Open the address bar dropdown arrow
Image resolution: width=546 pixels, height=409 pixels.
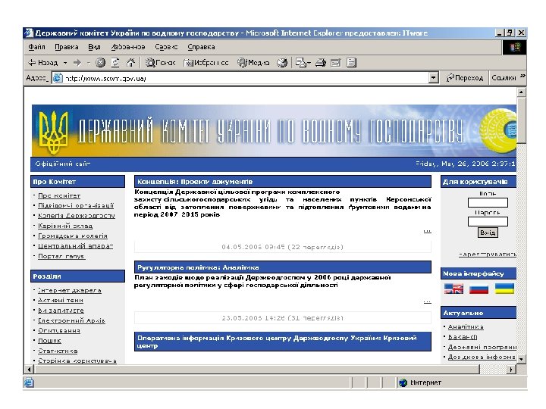(x=433, y=78)
